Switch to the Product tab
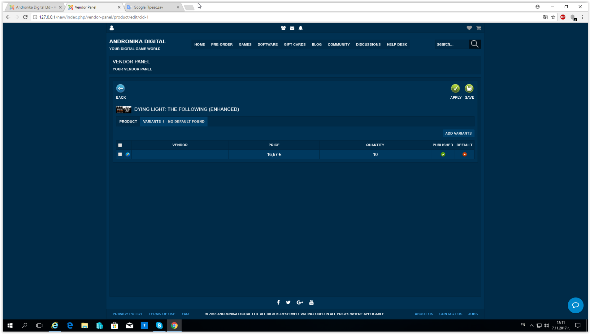Image resolution: width=590 pixels, height=334 pixels. tap(128, 122)
